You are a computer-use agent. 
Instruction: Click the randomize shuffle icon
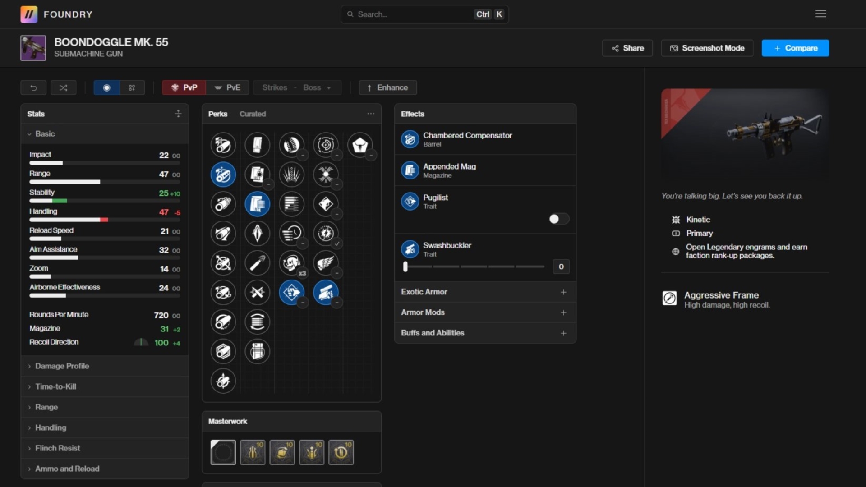point(63,87)
